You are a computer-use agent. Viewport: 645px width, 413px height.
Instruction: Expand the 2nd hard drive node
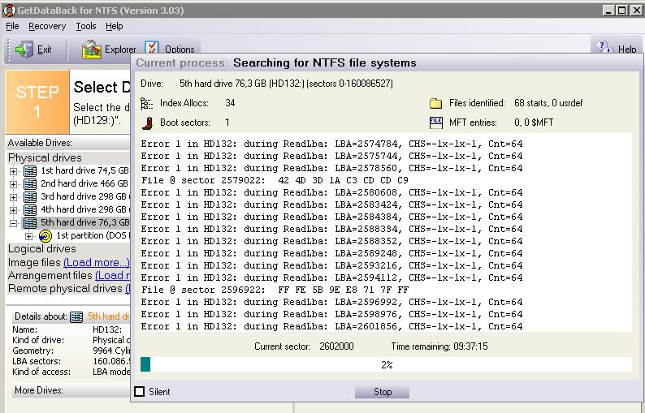[13, 184]
